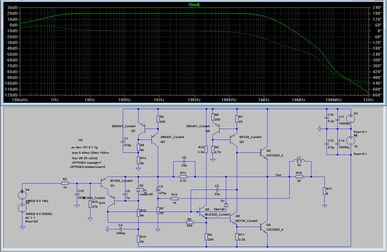Select transistor Q2 2SC5200_k symbol
The width and height of the screenshot is (387, 252).
(264, 153)
